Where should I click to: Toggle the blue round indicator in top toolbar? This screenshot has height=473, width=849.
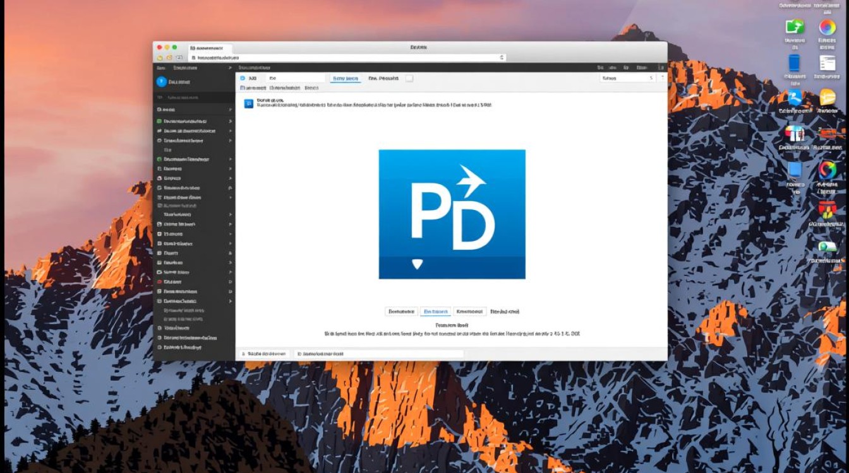coord(243,78)
